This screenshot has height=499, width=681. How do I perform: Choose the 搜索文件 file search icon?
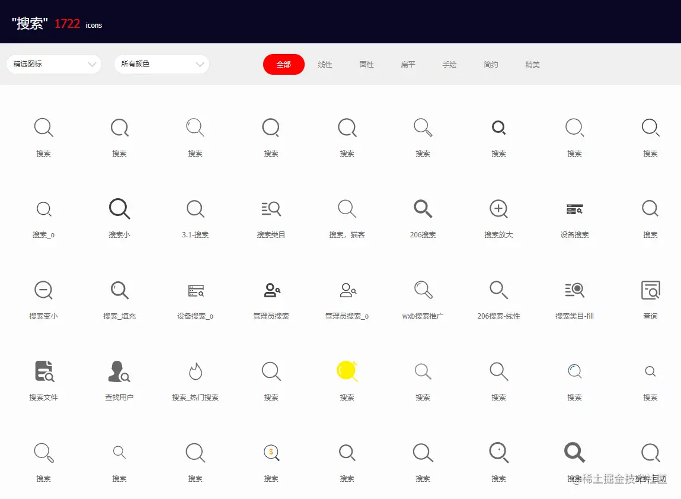44,371
